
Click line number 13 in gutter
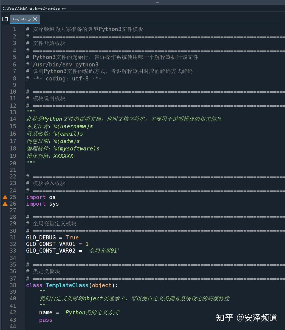[13, 112]
